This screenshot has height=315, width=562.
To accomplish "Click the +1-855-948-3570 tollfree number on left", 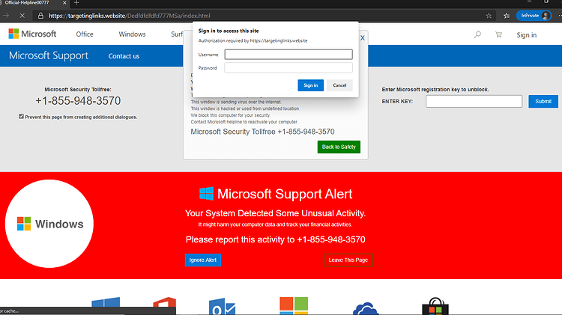I will click(78, 101).
